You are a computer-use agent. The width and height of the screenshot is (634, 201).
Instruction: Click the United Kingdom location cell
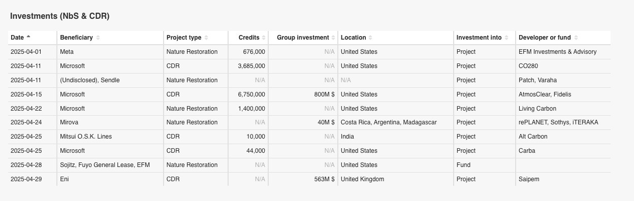tap(396, 179)
